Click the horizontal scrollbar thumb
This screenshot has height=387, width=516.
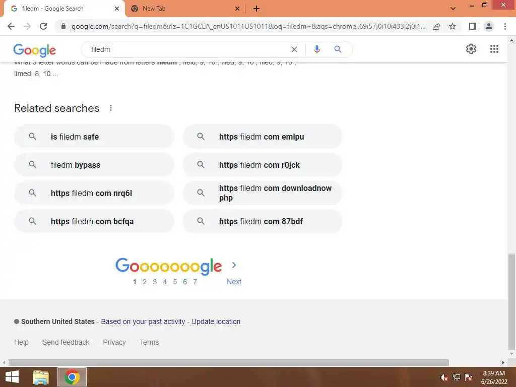tap(229, 362)
